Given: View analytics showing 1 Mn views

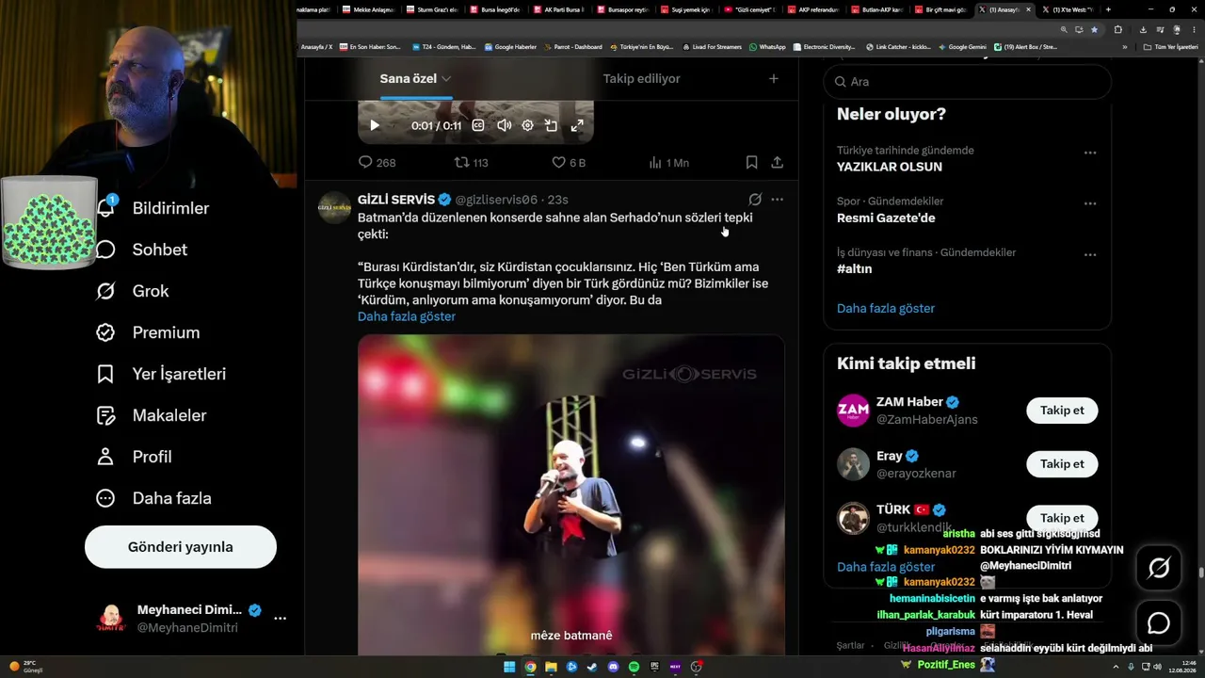Looking at the screenshot, I should point(668,163).
